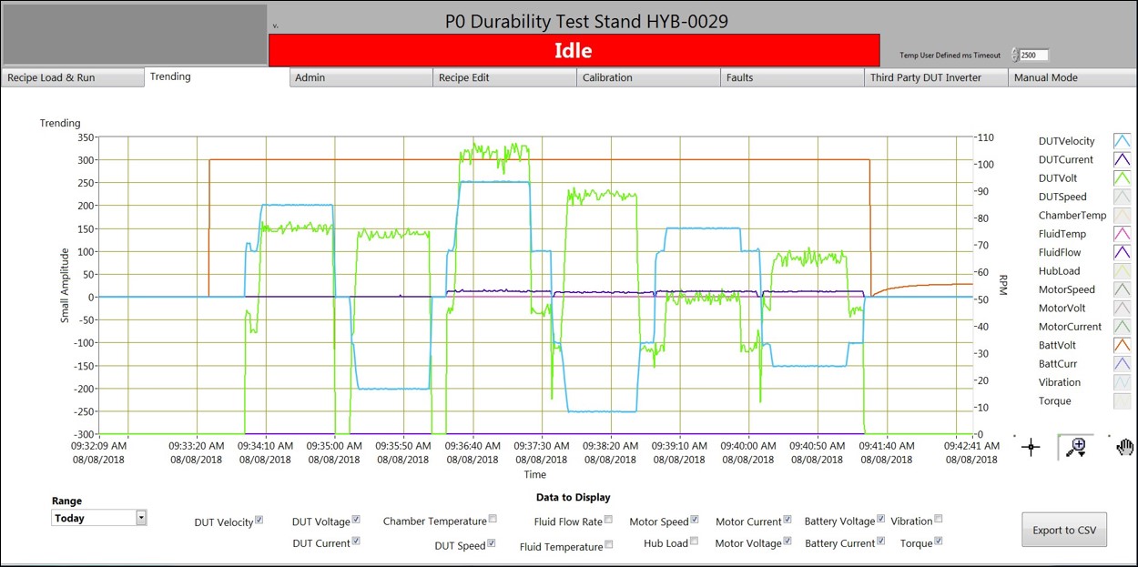Enable the Chamber Temperature checkbox
This screenshot has height=567, width=1138.
coord(493,520)
